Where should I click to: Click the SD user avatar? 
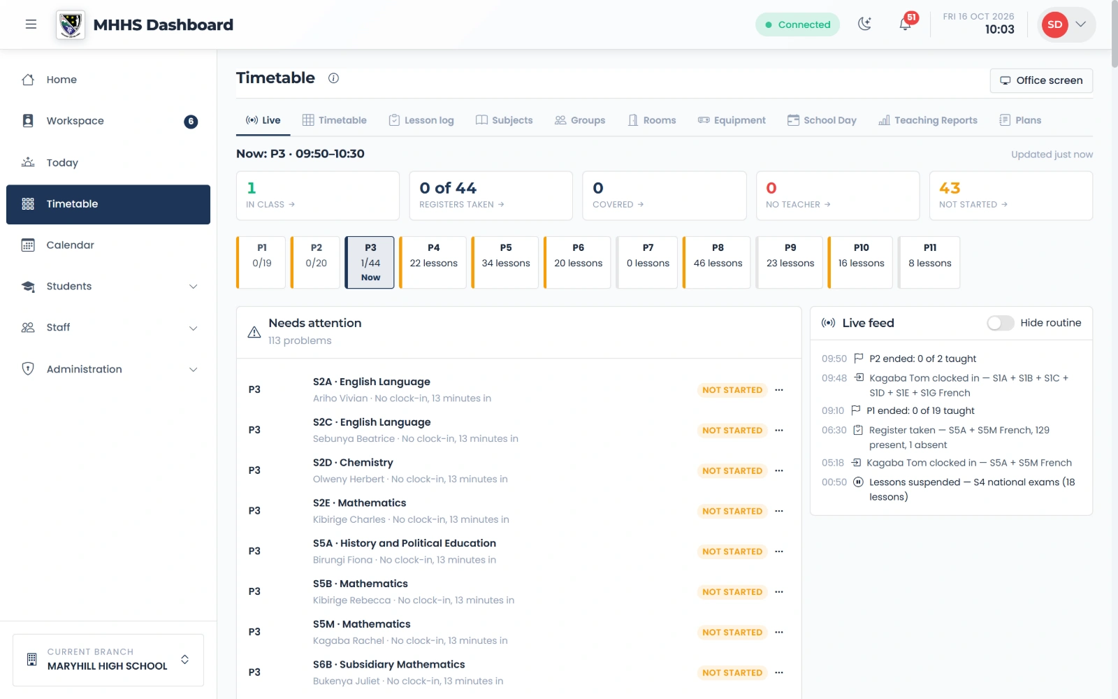click(1055, 24)
